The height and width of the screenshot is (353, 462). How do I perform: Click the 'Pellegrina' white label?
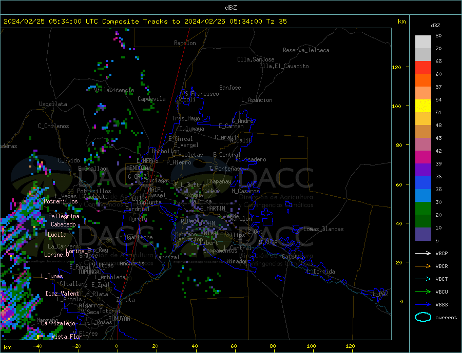point(64,216)
